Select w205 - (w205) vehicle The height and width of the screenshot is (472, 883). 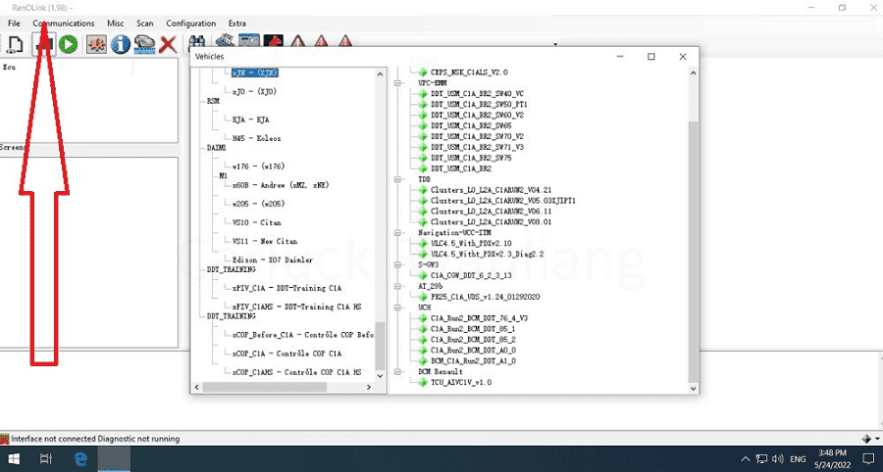pos(258,204)
